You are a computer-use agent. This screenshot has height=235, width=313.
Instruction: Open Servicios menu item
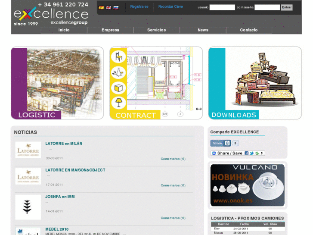coord(157,30)
